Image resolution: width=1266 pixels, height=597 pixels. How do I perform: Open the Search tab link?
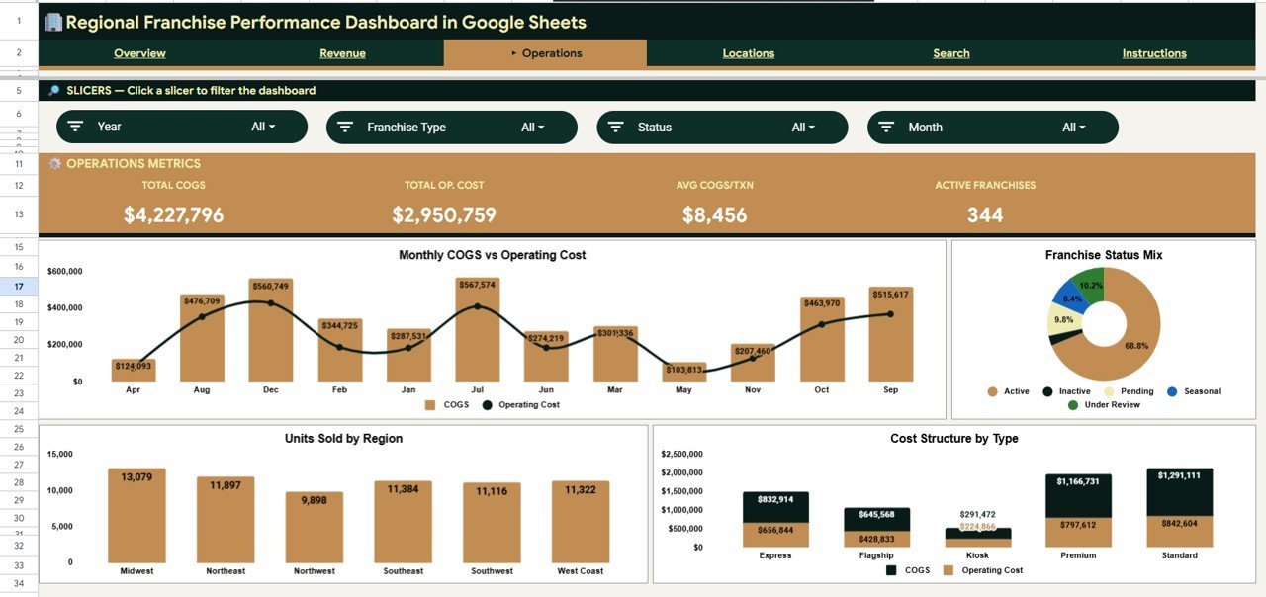[x=951, y=53]
